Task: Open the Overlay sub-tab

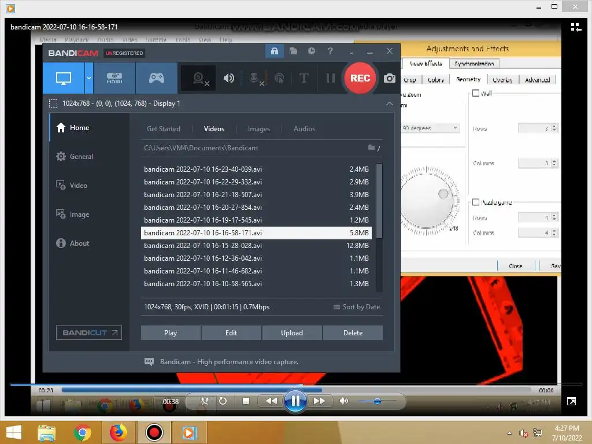Action: tap(502, 80)
